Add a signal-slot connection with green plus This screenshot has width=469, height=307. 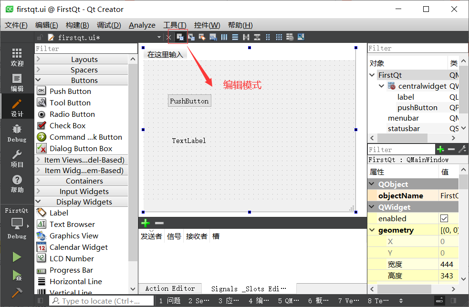click(x=146, y=223)
